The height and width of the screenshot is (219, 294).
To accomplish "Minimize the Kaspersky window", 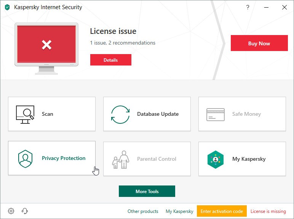I will click(266, 7).
